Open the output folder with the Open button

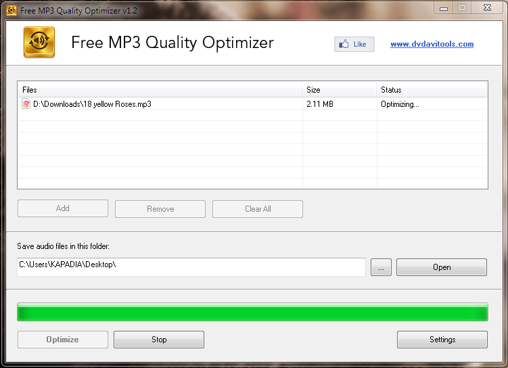(442, 267)
